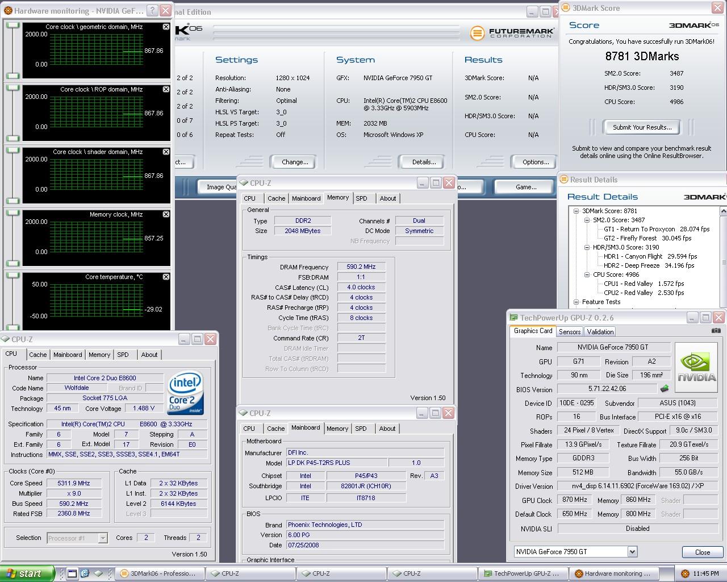This screenshot has height=582, width=727.
Task: Open results Options... in 3DMark06
Action: coord(536,162)
